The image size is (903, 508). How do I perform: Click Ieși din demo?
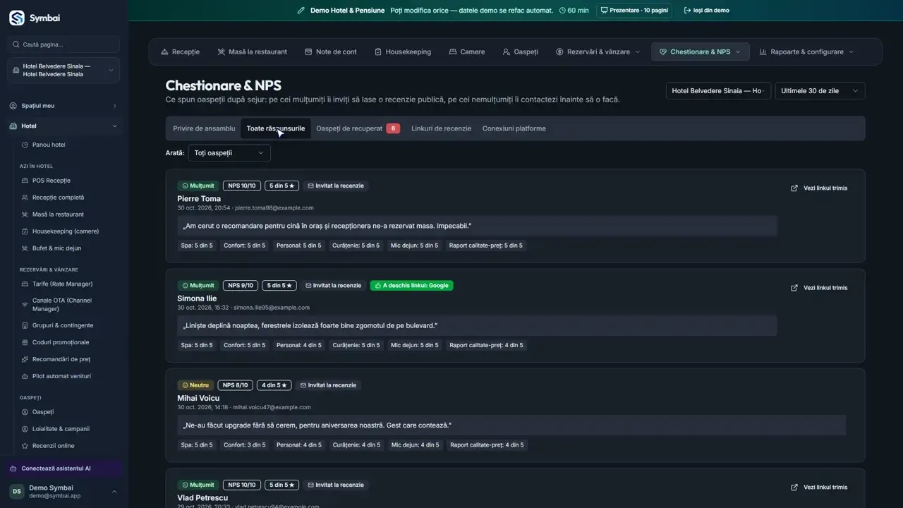tap(707, 11)
